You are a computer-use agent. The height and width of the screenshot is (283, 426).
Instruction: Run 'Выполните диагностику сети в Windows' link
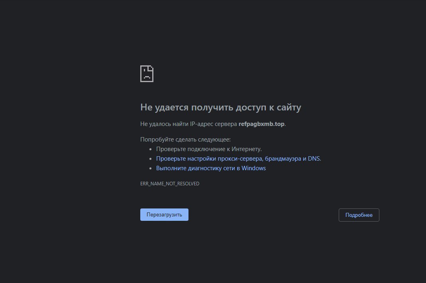tap(211, 168)
